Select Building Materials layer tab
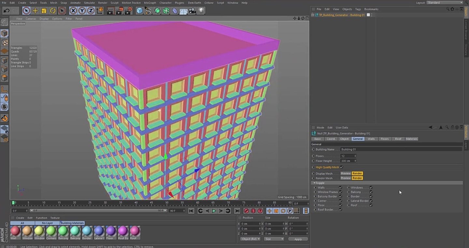 [72, 223]
